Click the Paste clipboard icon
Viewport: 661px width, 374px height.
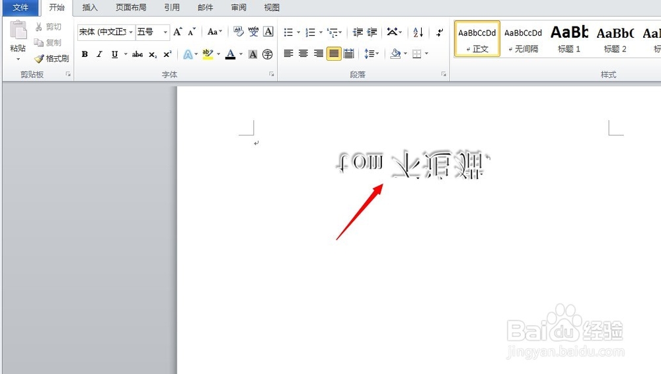click(18, 30)
